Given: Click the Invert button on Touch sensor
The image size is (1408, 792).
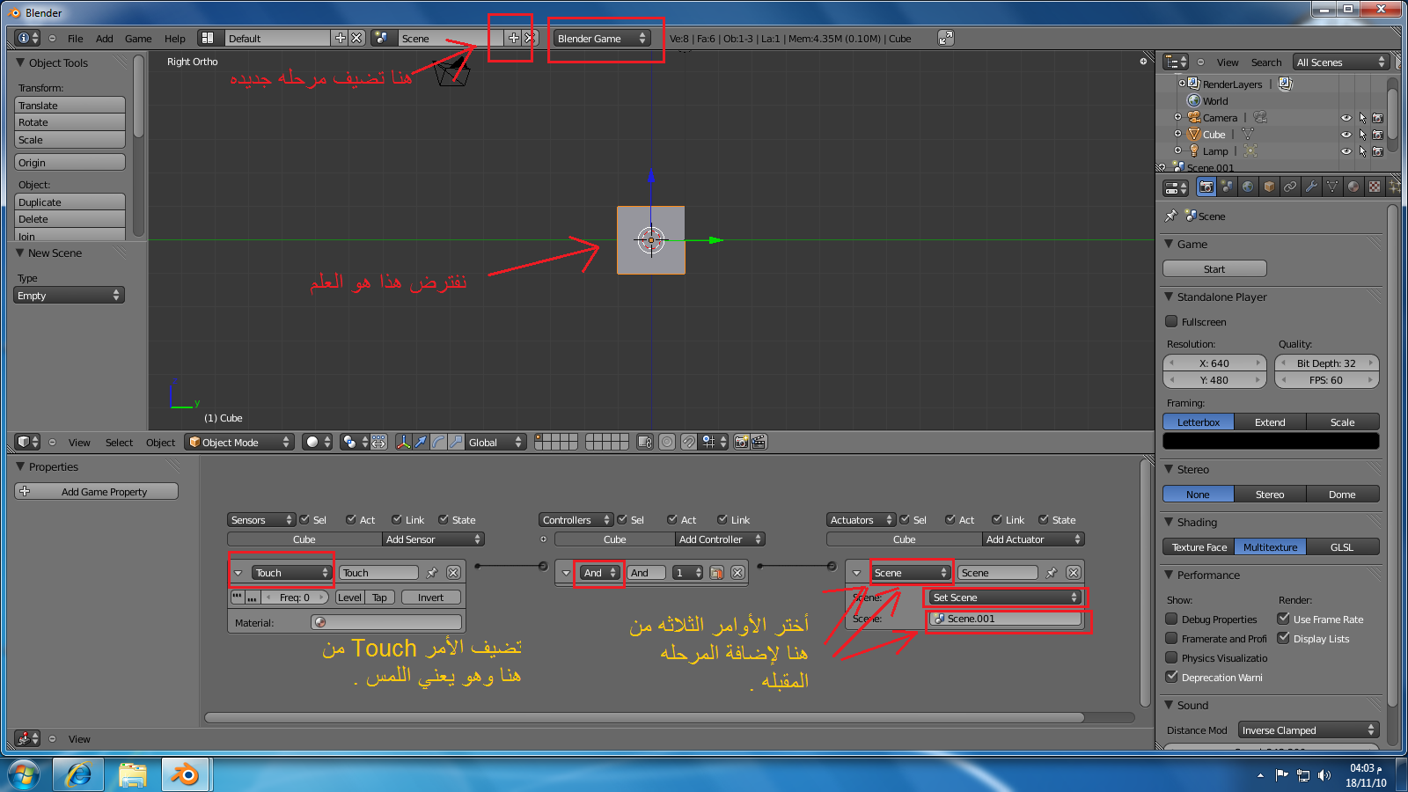Looking at the screenshot, I should 431,598.
